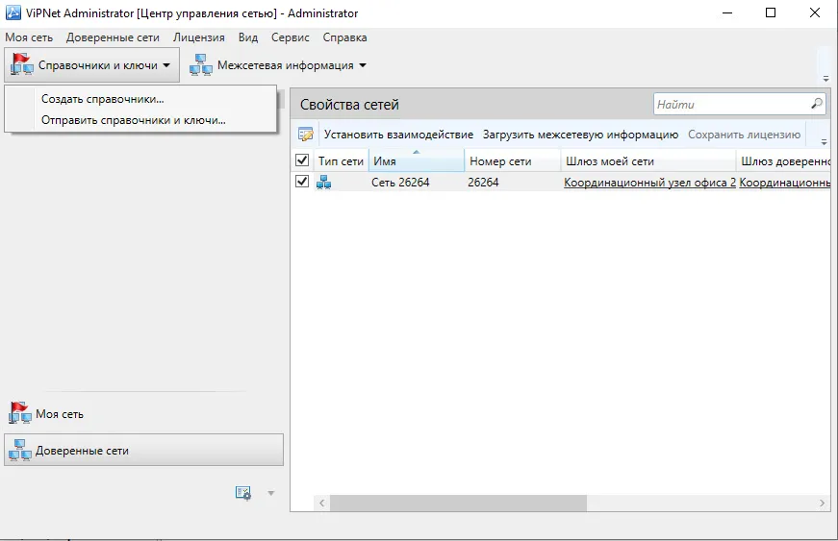Viewport: 838px width, 541px height.
Task: Open the Лицензия menu
Action: [x=199, y=37]
